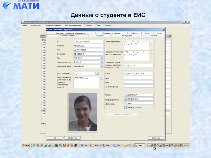
Task: Click the wrench-like quick launch icon
Action: tap(60, 145)
